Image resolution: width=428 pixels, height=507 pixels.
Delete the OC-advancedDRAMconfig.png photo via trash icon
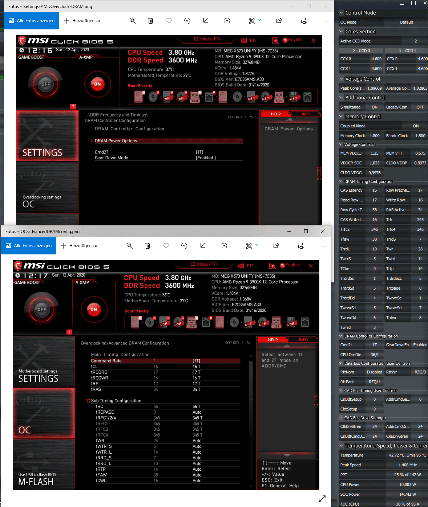(148, 246)
